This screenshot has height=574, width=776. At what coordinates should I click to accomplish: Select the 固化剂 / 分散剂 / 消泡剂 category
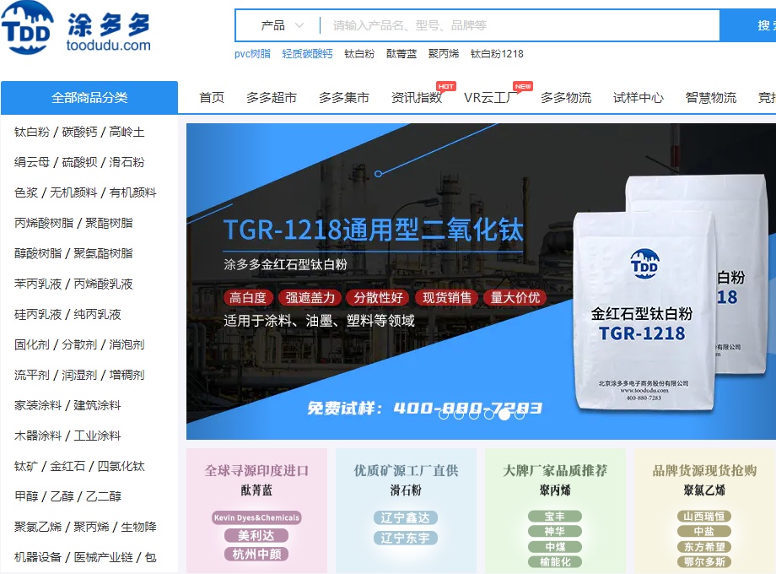coord(79,344)
